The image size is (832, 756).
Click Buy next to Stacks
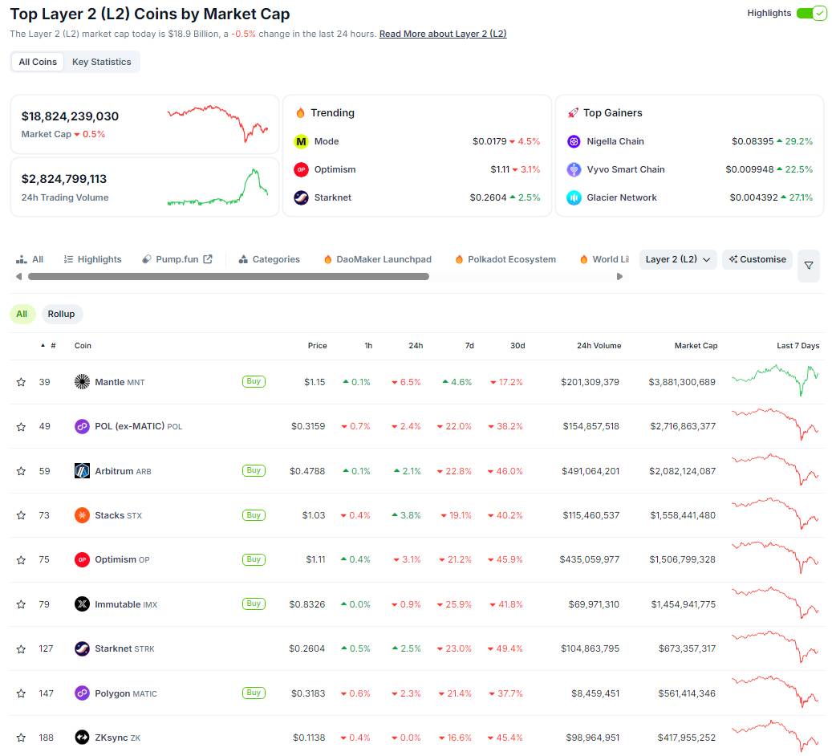(x=254, y=515)
